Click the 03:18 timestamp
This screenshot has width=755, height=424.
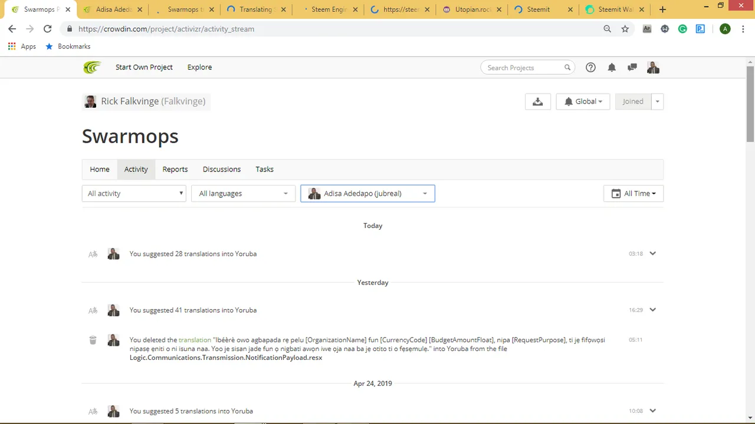tap(636, 254)
